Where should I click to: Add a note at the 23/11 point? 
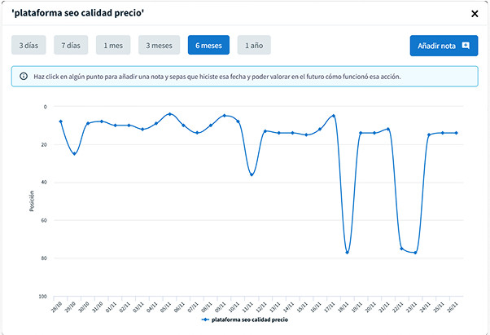pos(415,253)
